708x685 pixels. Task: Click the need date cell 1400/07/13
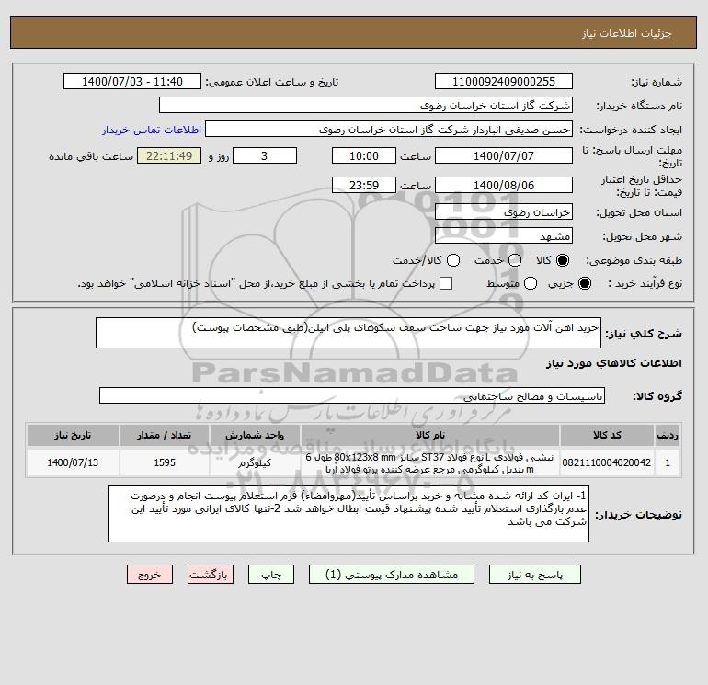tap(73, 462)
